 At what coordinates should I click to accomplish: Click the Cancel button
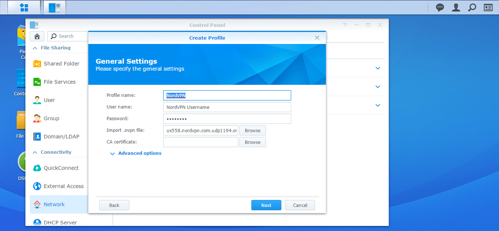(x=300, y=205)
